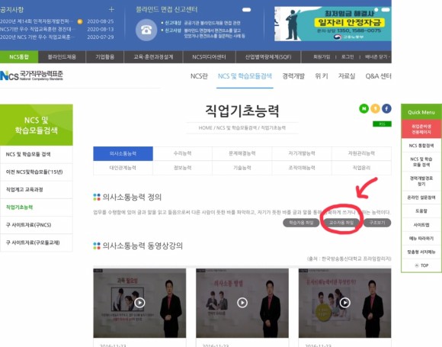
Task: Jump to top with TOP button
Action: click(421, 265)
